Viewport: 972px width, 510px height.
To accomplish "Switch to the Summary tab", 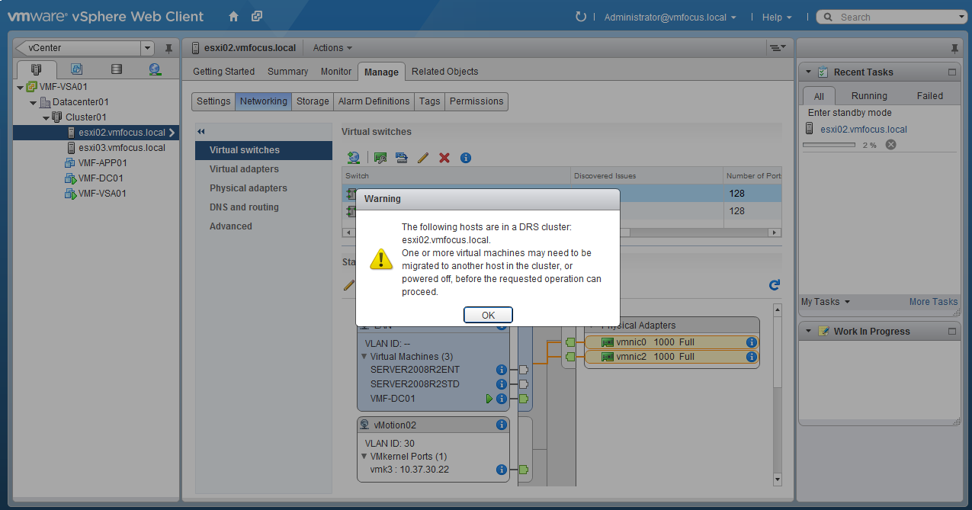I will tap(287, 72).
